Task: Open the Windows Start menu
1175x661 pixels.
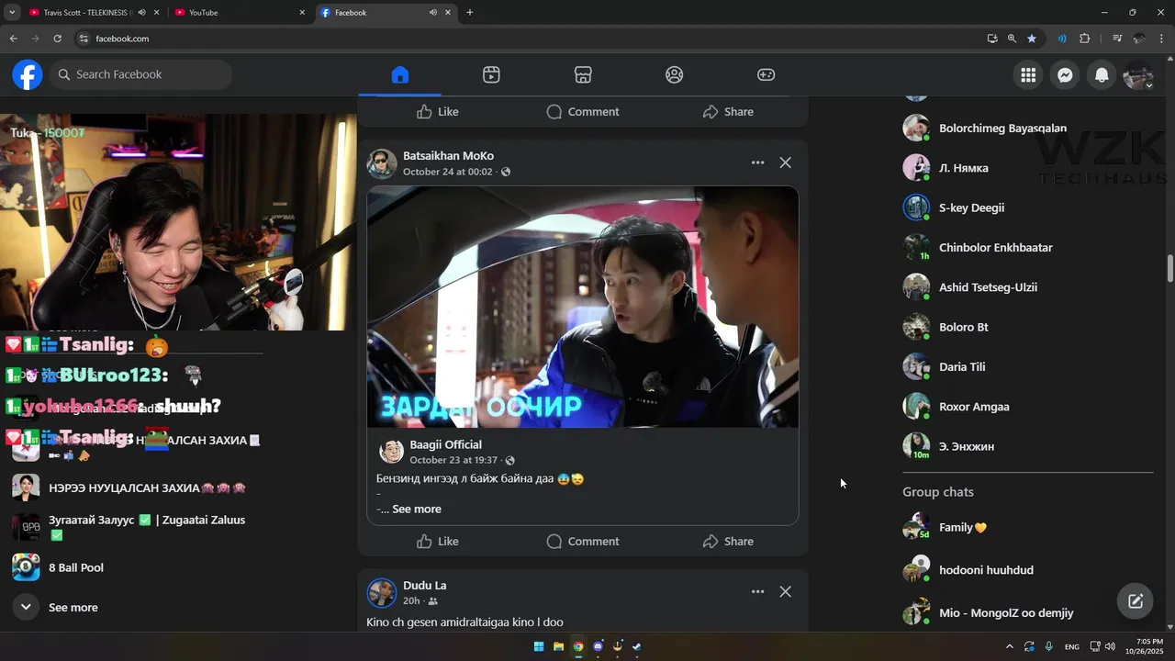Action: [x=539, y=646]
